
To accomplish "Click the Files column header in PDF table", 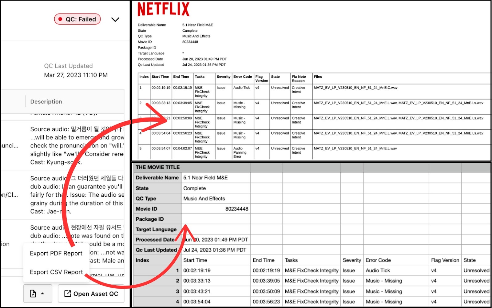I will coord(318,77).
